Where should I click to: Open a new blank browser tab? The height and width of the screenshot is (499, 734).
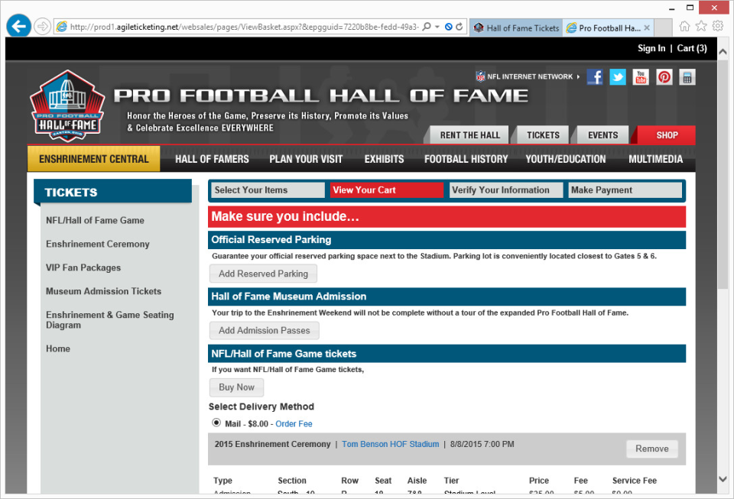663,28
